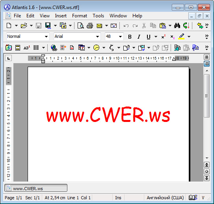Open Find with the binoculars icon
214x204 pixels.
(177, 26)
